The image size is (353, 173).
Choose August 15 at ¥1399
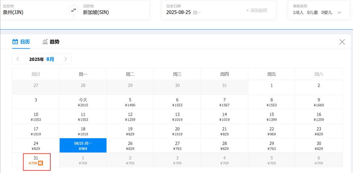pyautogui.click(x=272, y=116)
